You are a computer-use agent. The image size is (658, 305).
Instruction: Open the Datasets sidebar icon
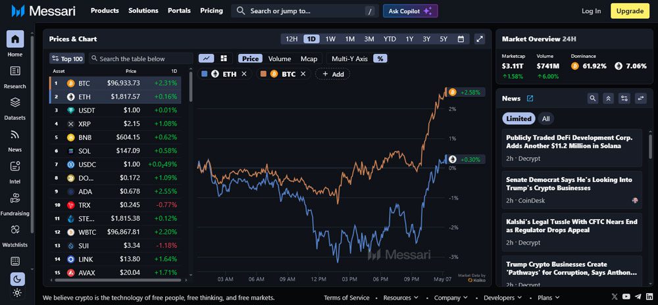(15, 103)
